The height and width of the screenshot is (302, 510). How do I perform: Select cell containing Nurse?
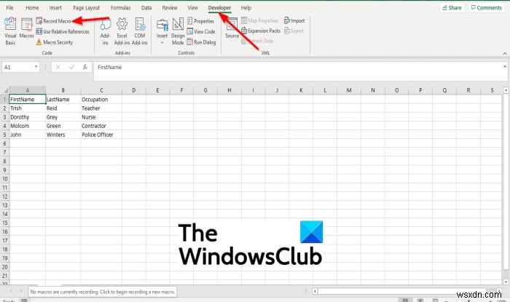click(x=101, y=117)
